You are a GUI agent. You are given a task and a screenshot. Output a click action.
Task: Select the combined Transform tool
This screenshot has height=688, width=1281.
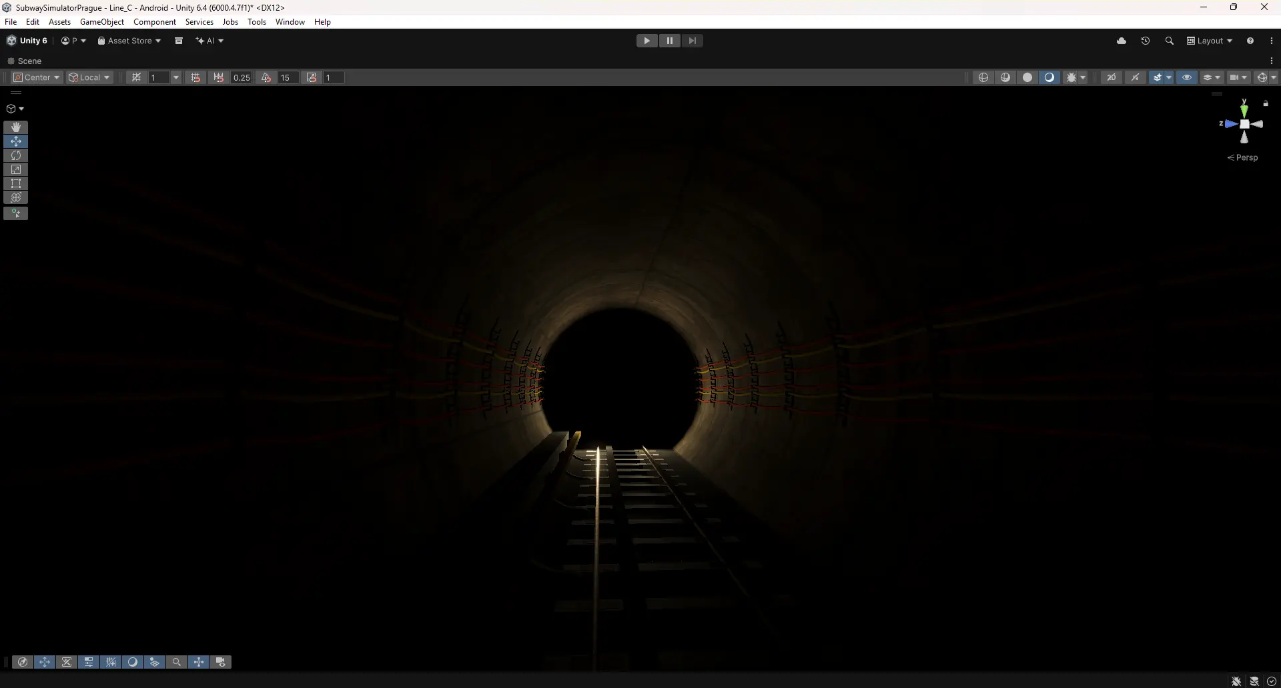click(16, 197)
